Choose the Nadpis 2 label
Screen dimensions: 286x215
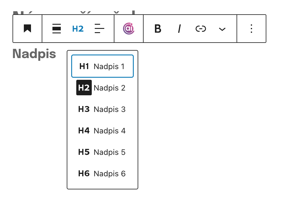click(109, 88)
